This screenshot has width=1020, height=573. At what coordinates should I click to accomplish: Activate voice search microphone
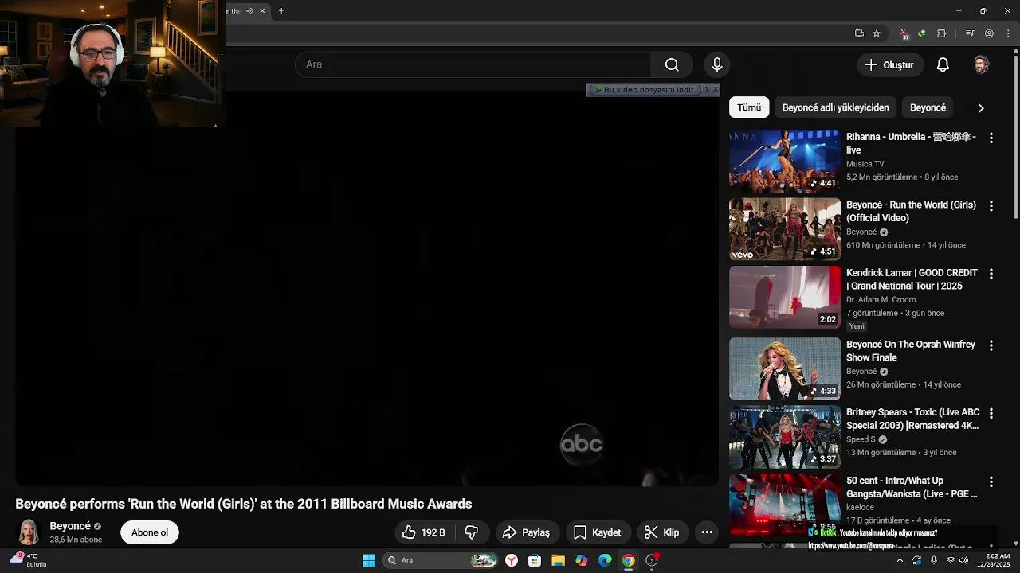click(x=716, y=64)
